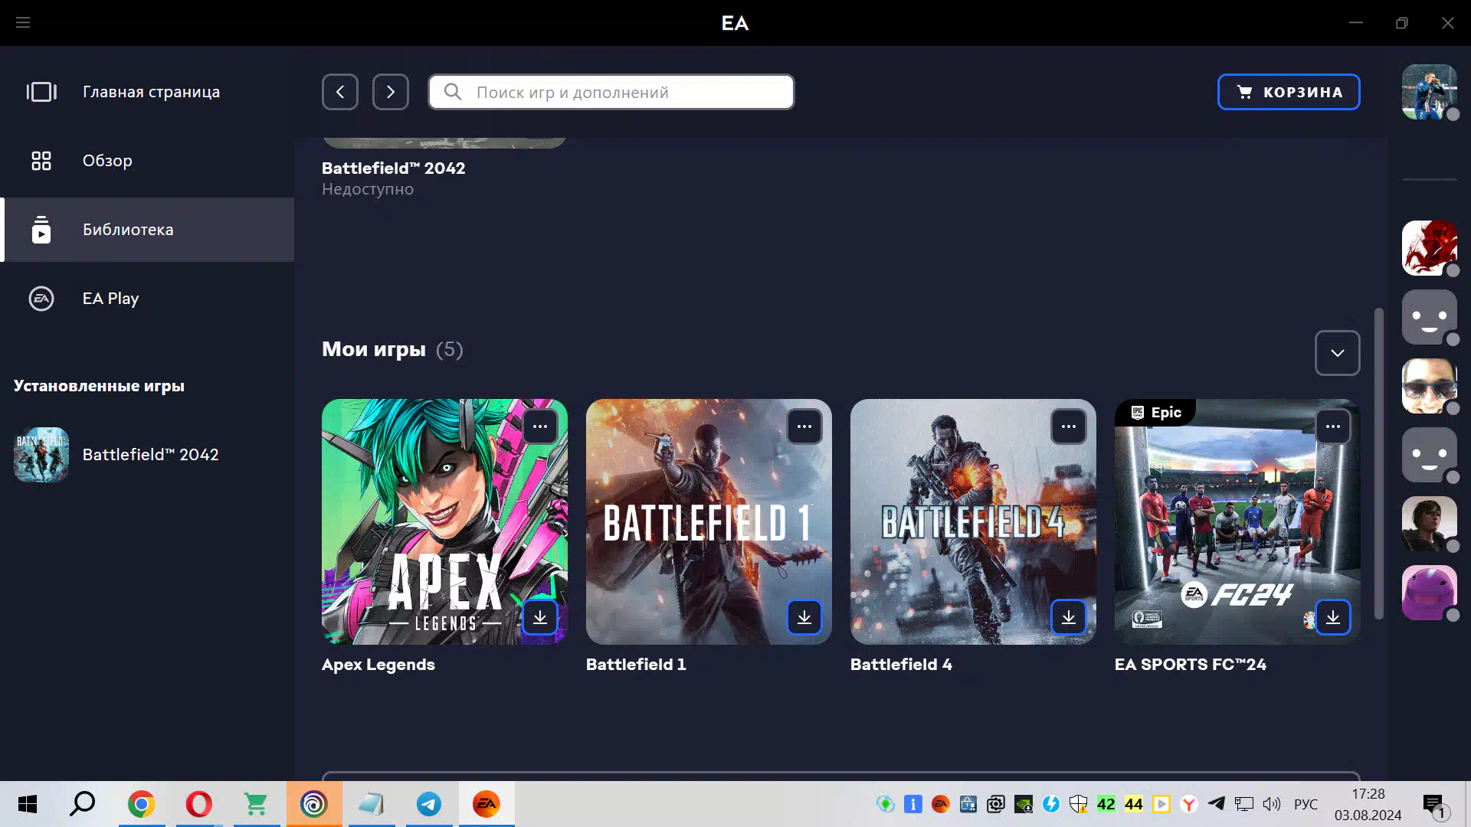This screenshot has height=827, width=1471.
Task: Open Windows Start menu
Action: 28,804
